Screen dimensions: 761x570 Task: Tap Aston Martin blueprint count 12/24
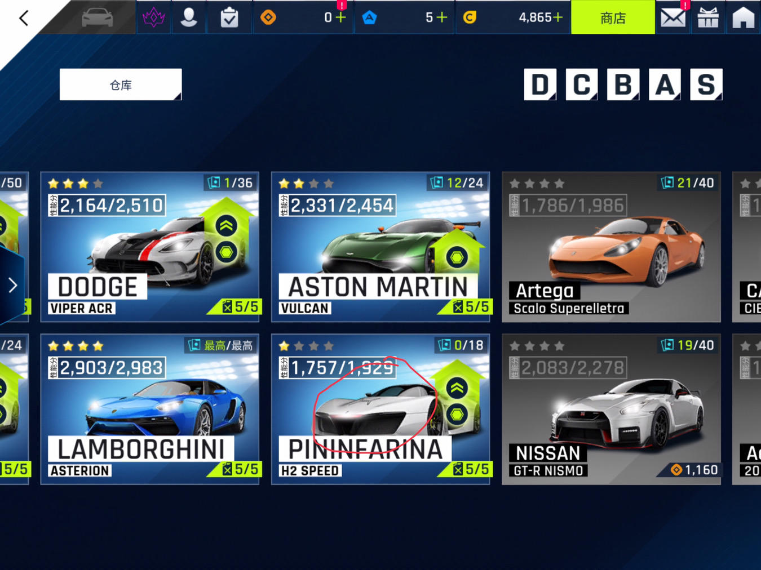coord(457,182)
